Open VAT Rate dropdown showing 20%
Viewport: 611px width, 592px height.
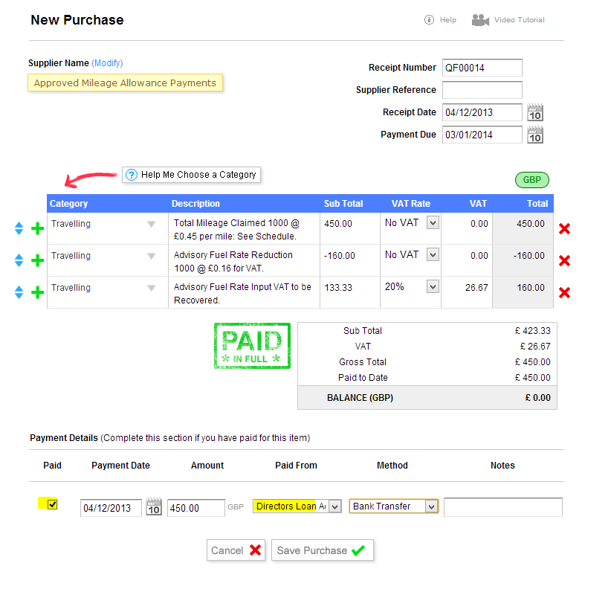pyautogui.click(x=433, y=287)
